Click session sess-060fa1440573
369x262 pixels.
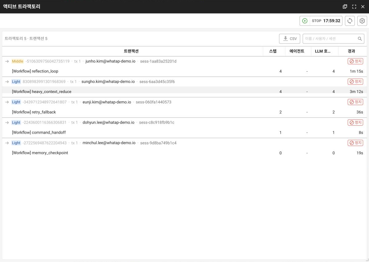153,102
